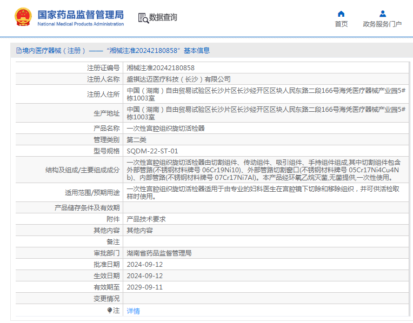
Task: Click the 型号规格 label
Action: (x=106, y=151)
